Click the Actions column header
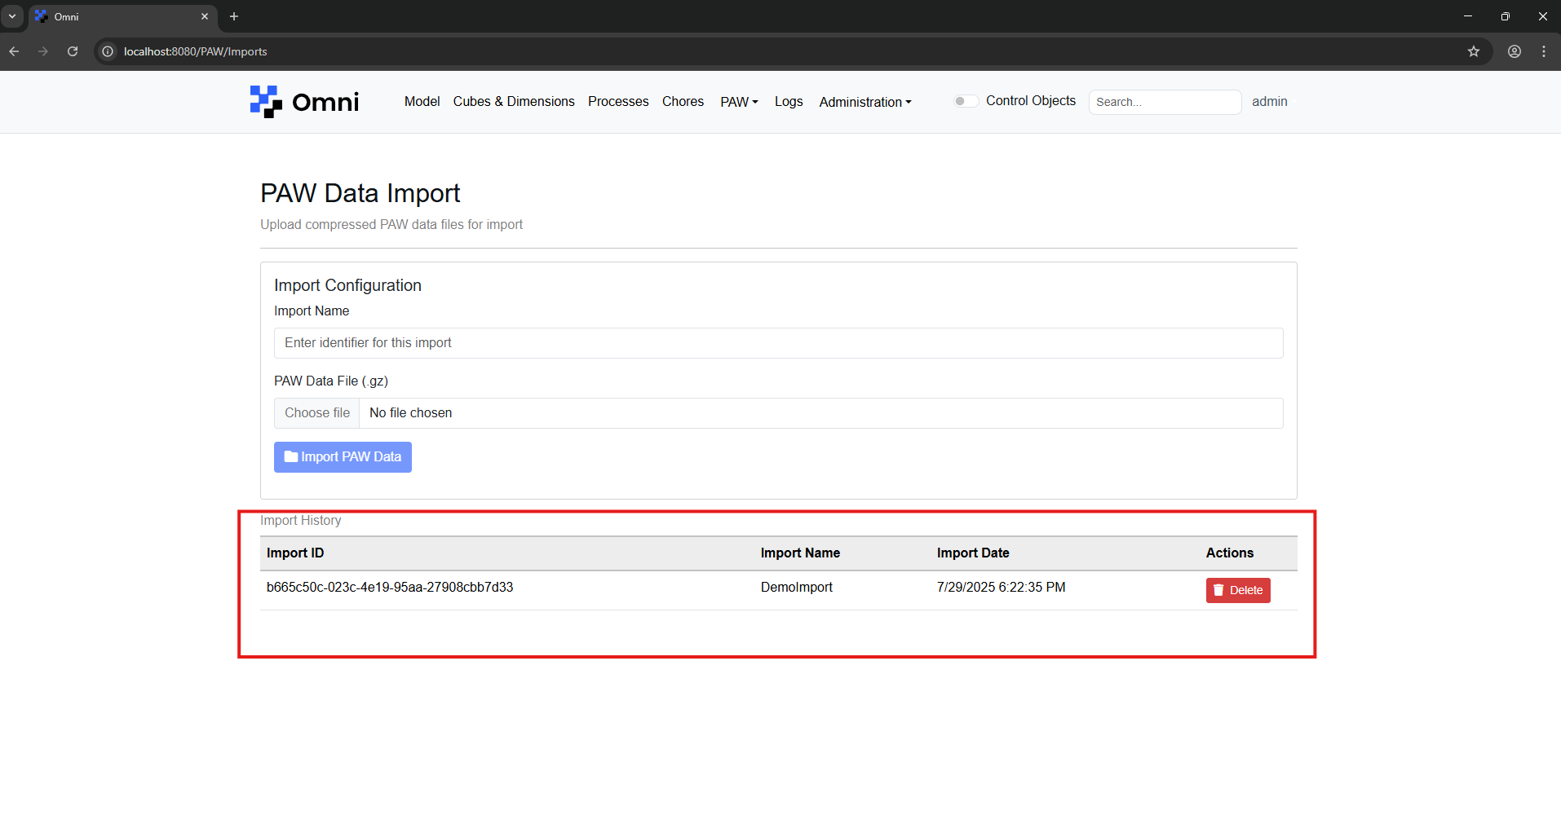 pos(1230,553)
